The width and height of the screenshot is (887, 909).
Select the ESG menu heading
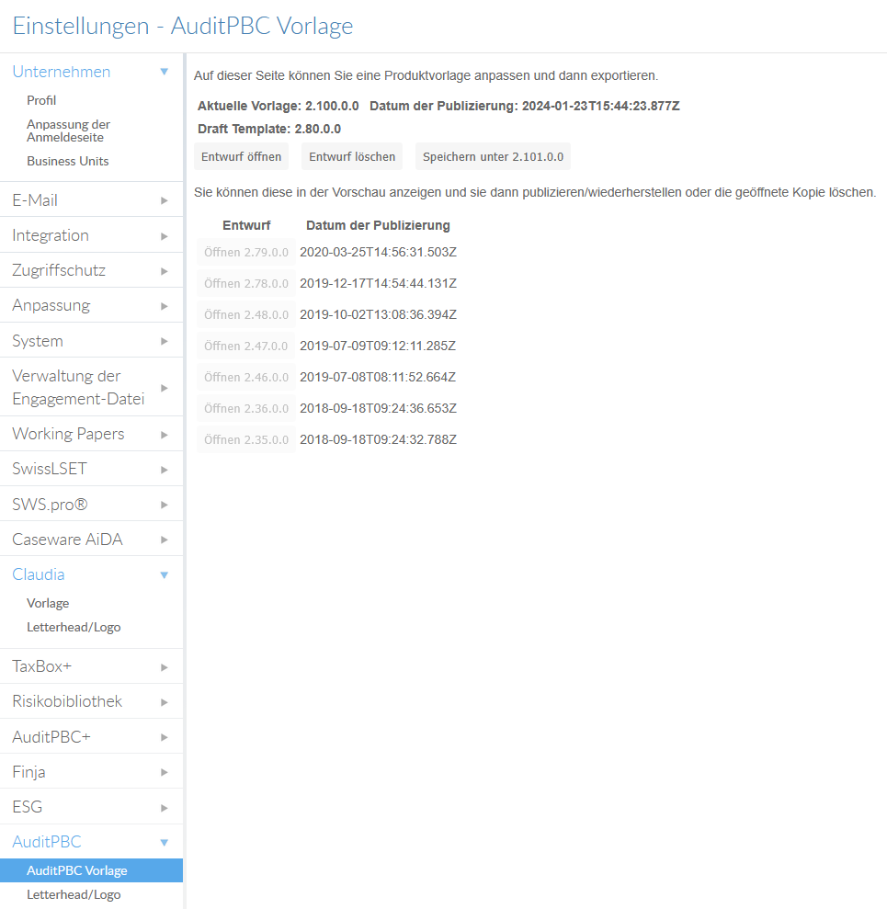point(28,807)
